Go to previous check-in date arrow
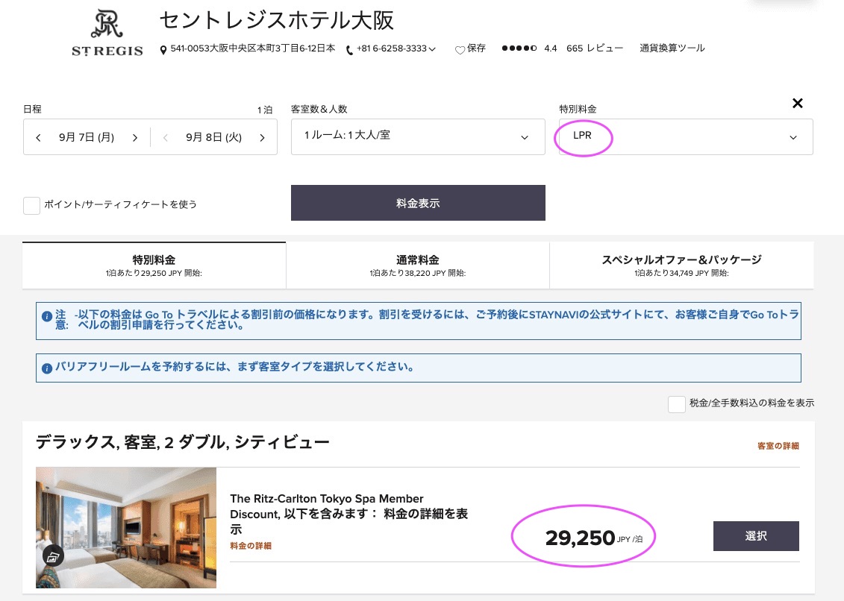The height and width of the screenshot is (601, 844). point(39,137)
